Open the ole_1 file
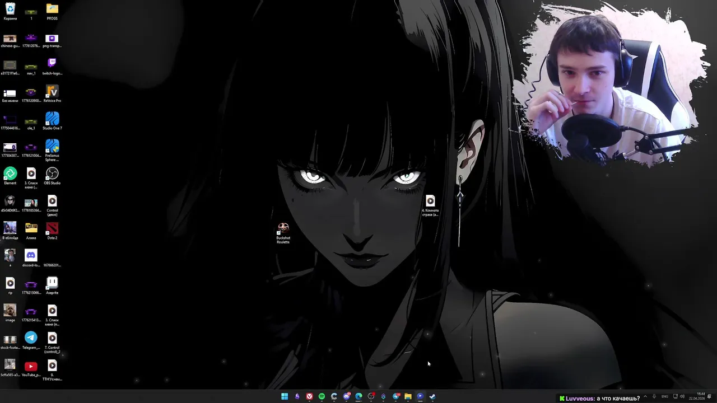Screen dimensions: 717x403 (31, 123)
